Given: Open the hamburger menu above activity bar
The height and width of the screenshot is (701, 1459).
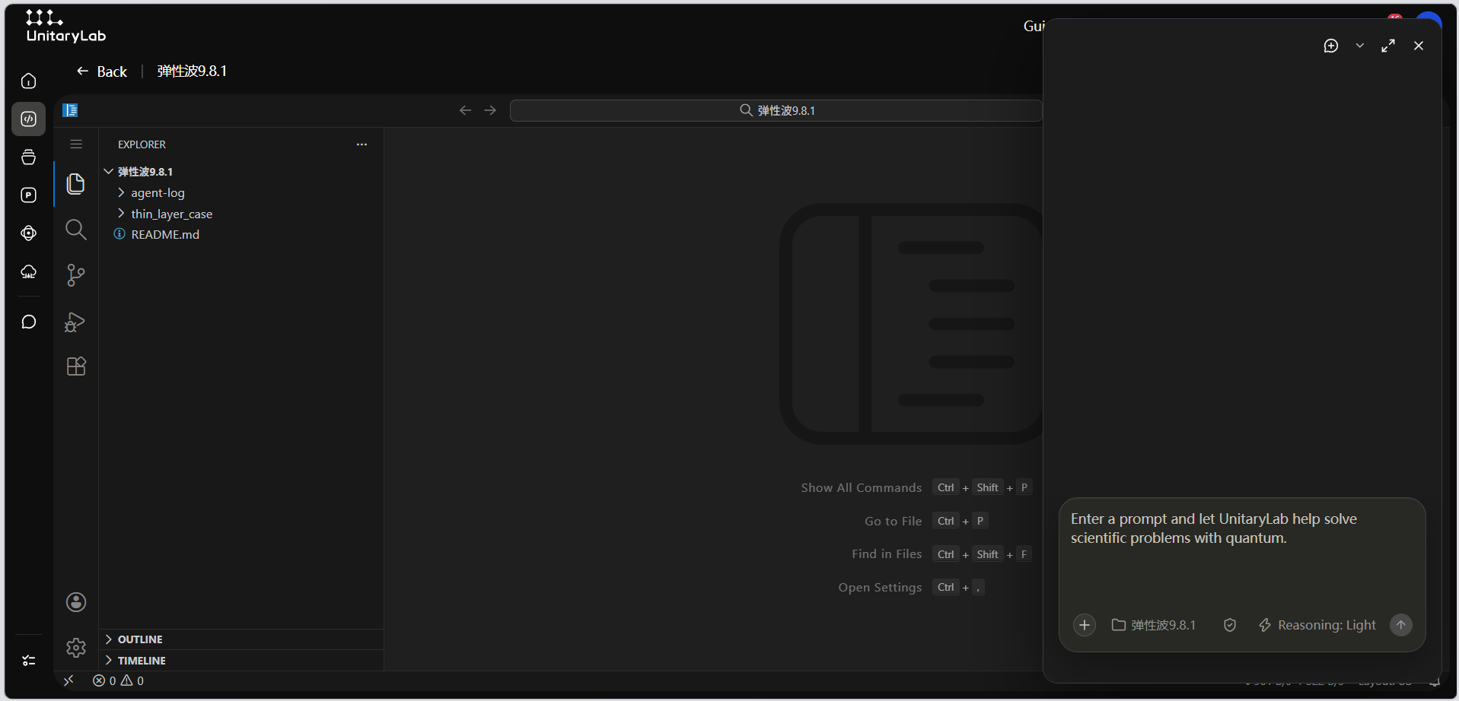Looking at the screenshot, I should (x=76, y=144).
